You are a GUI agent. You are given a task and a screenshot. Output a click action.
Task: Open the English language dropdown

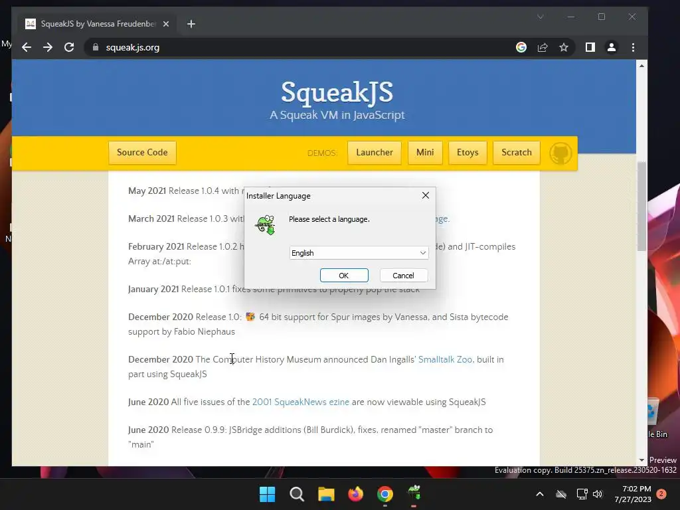[x=359, y=253]
